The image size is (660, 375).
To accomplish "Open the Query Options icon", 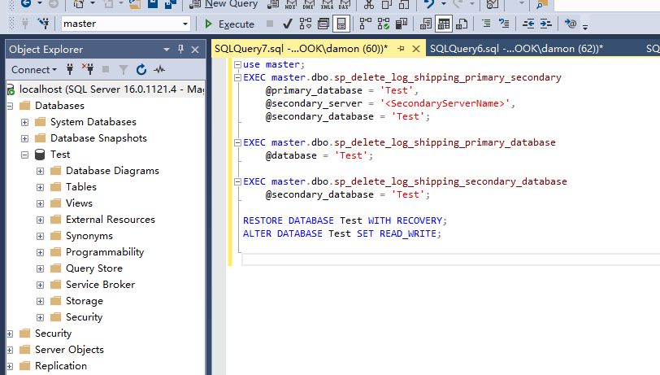I will tap(323, 24).
